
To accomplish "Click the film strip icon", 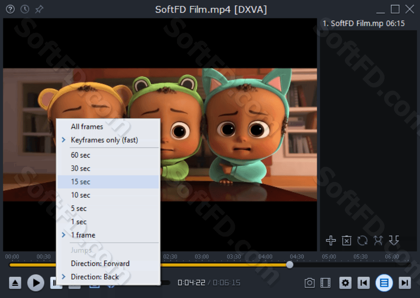I will 325,283.
